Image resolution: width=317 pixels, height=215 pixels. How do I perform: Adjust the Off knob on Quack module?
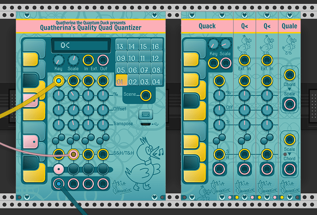(x=219, y=110)
